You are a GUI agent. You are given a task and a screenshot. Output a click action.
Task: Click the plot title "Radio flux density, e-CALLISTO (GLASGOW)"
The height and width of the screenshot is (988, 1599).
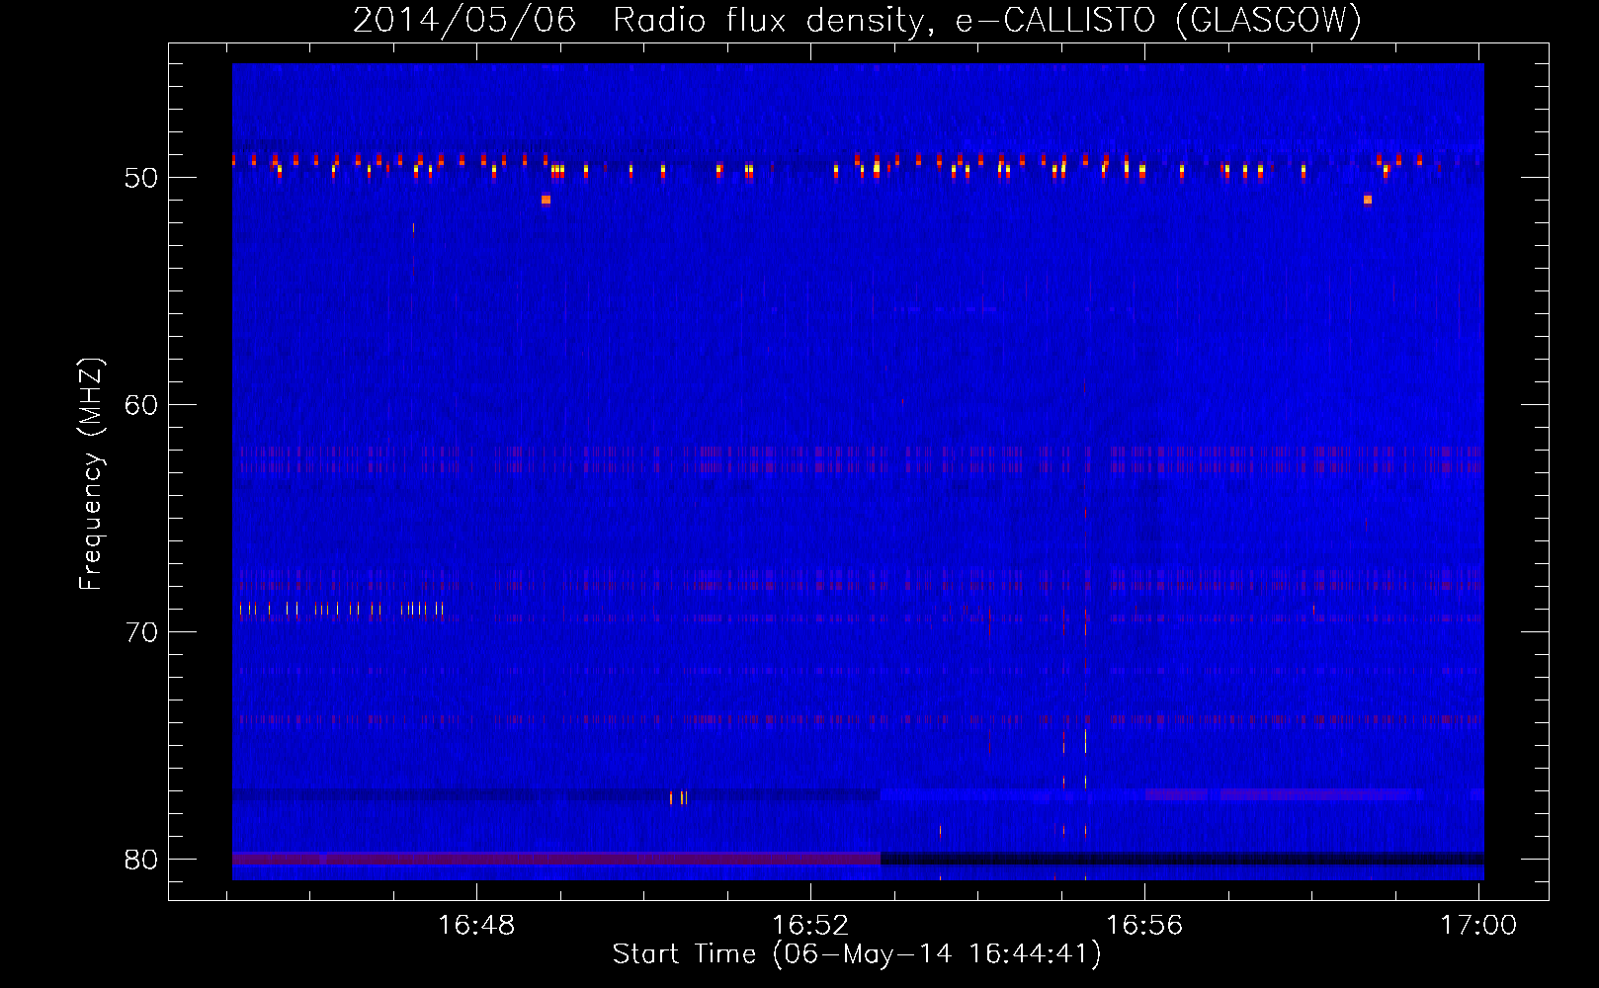pos(987,20)
